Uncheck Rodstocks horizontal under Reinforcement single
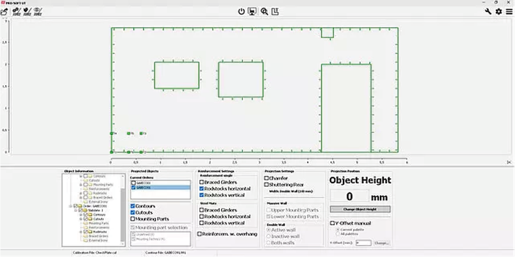 click(202, 189)
